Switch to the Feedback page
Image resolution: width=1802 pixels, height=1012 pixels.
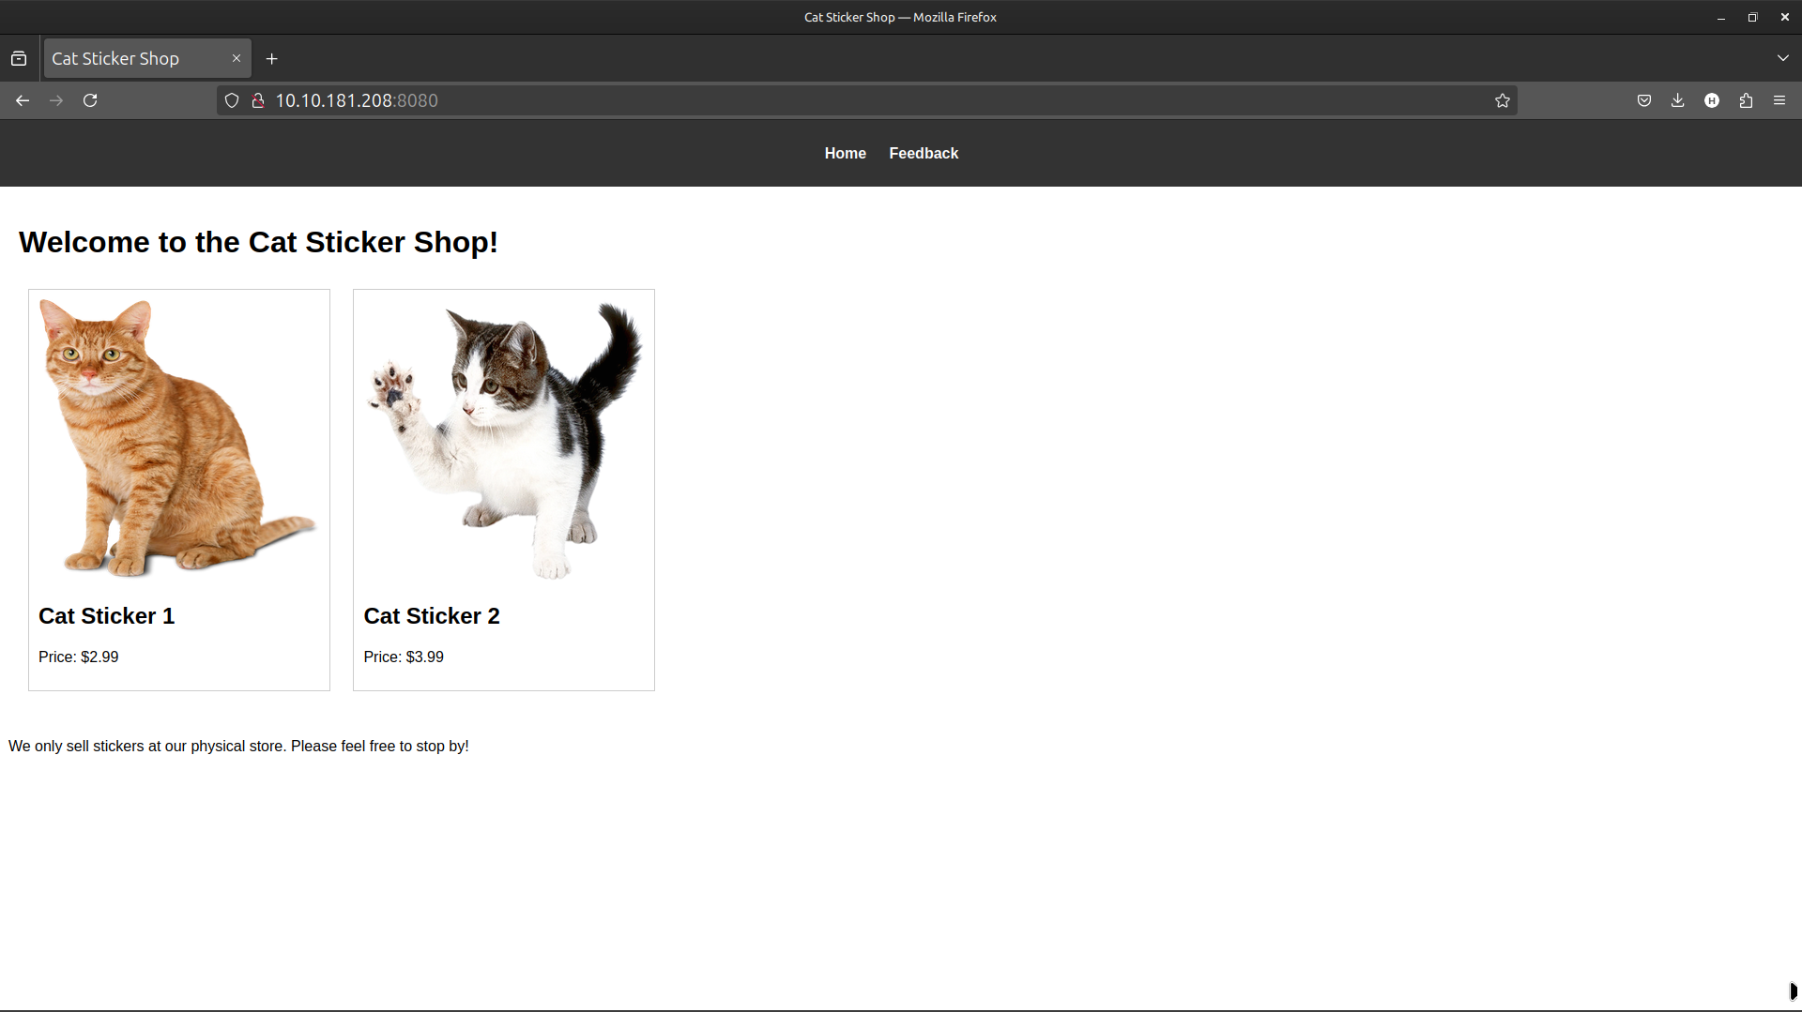click(x=924, y=153)
